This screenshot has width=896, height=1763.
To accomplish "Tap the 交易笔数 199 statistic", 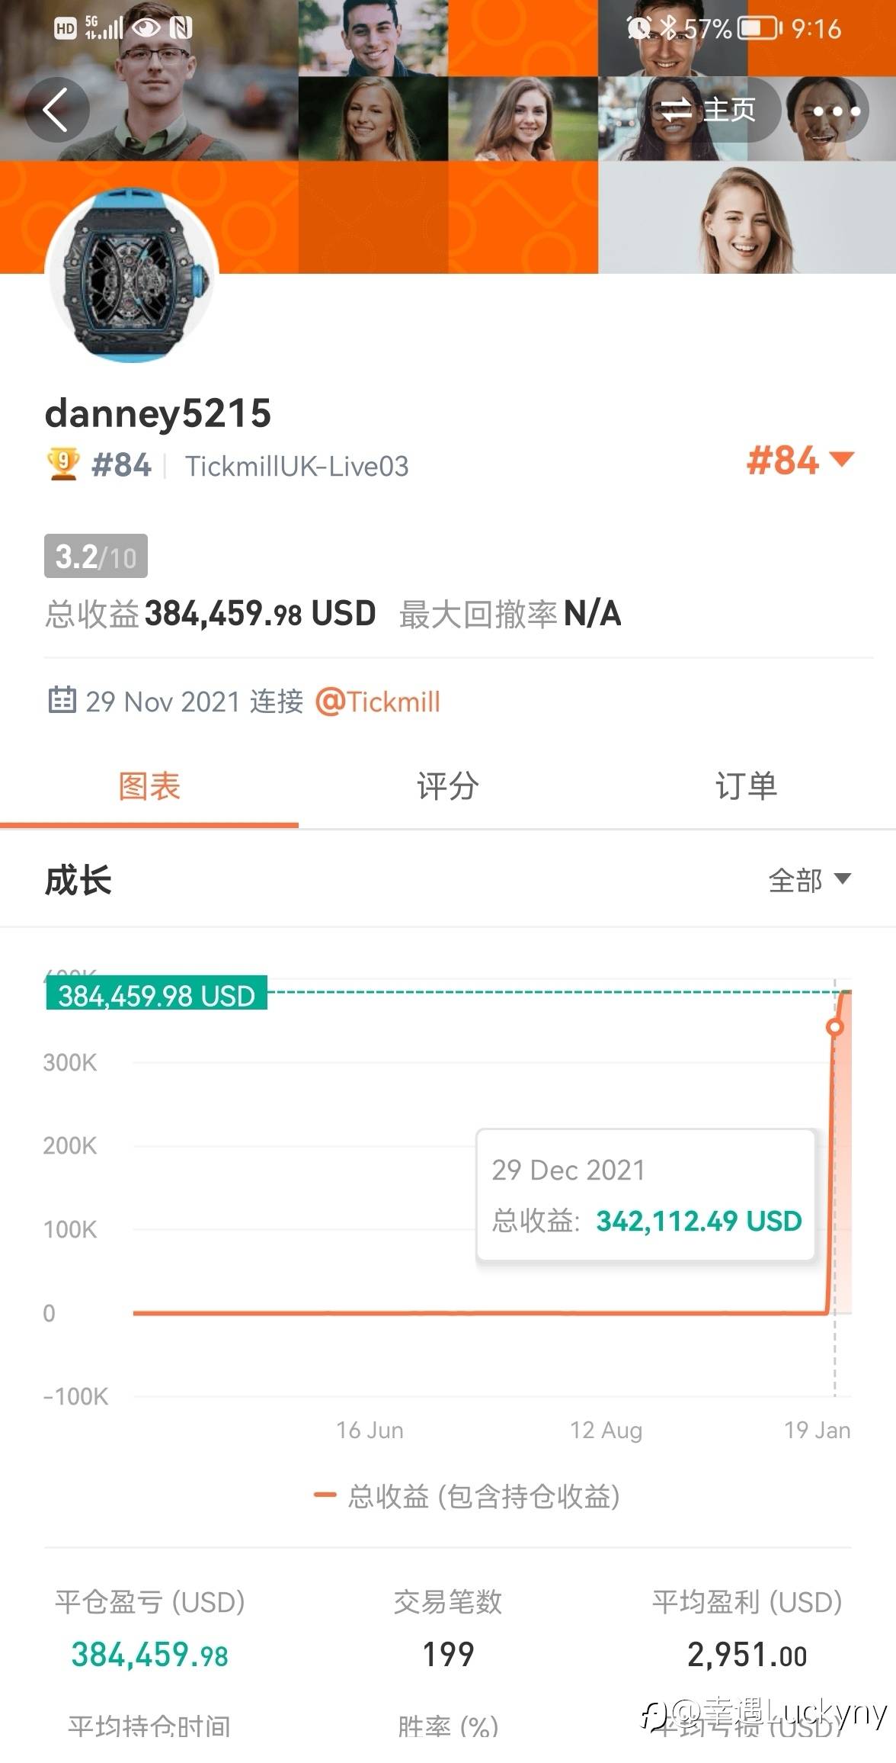I will click(448, 1630).
